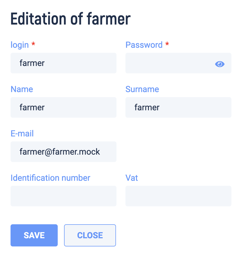Click the Surname label
This screenshot has width=243, height=257.
142,89
